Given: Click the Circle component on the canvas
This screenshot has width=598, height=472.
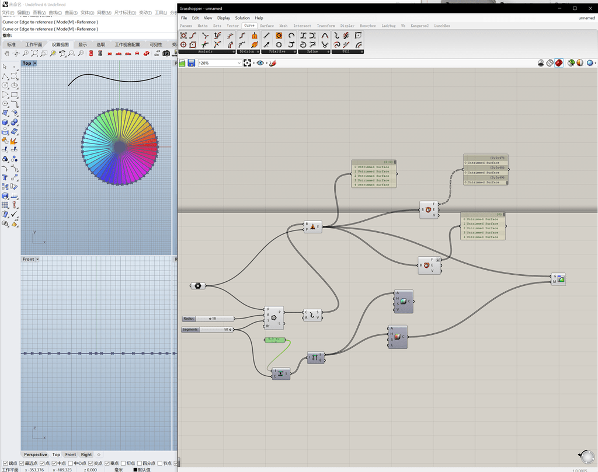Looking at the screenshot, I should 273,318.
